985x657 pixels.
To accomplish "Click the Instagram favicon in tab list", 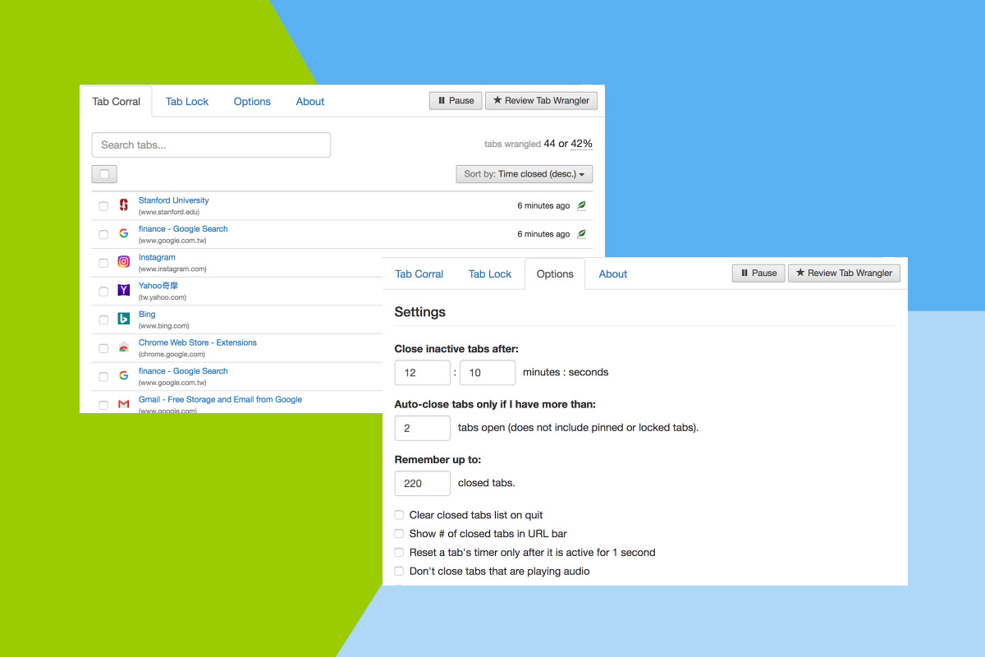I will click(x=123, y=262).
